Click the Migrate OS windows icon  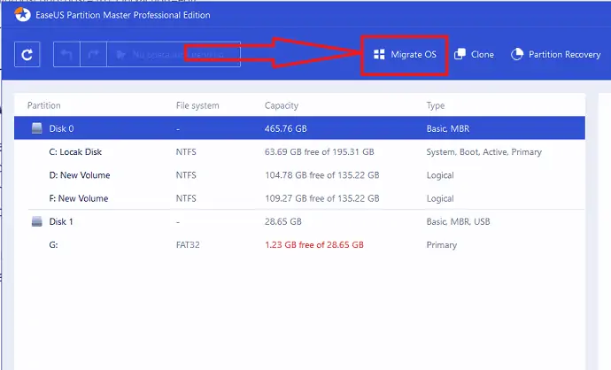379,55
